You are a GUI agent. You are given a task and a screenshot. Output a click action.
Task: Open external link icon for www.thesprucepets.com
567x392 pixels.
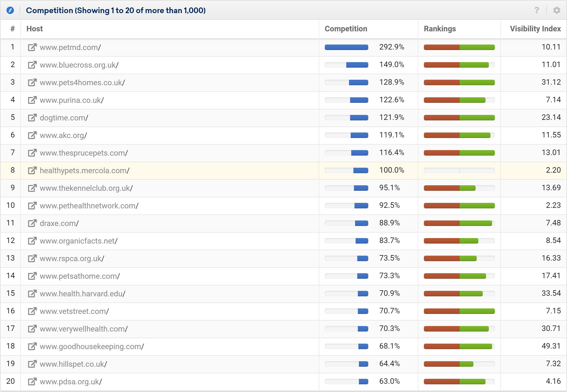[x=32, y=153]
